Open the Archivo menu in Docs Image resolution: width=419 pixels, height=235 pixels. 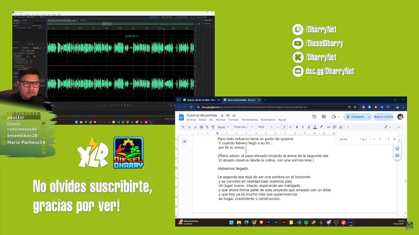pos(191,120)
